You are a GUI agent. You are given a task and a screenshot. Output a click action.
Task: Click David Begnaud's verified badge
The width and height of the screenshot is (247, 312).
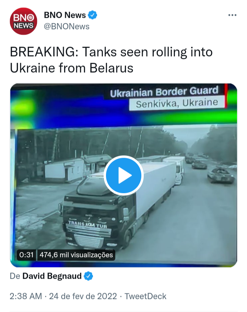pos(89,276)
